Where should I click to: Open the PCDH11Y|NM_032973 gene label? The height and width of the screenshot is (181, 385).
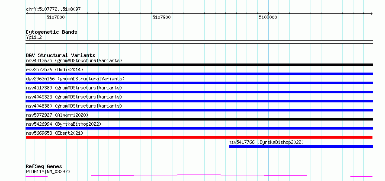click(48, 171)
